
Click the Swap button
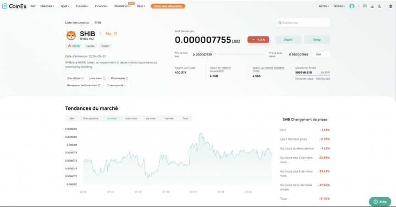[317, 40]
